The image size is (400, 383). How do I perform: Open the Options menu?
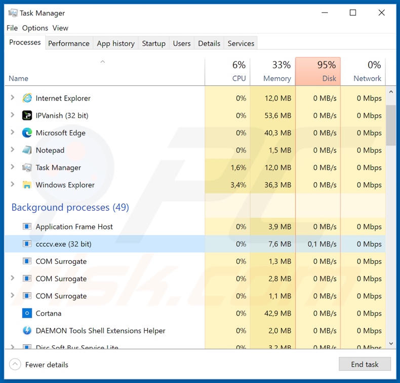[35, 28]
